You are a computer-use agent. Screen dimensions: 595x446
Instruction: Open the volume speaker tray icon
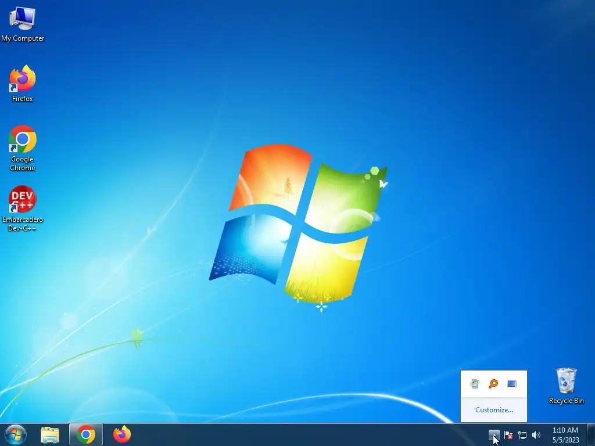(x=536, y=435)
